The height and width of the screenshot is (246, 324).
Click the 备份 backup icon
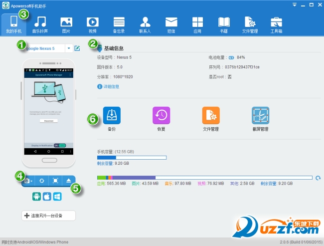pos(112,115)
